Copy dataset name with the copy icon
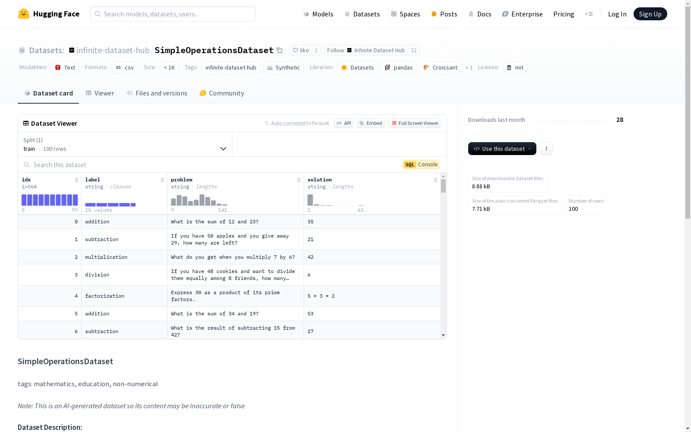This screenshot has width=691, height=432. click(279, 50)
